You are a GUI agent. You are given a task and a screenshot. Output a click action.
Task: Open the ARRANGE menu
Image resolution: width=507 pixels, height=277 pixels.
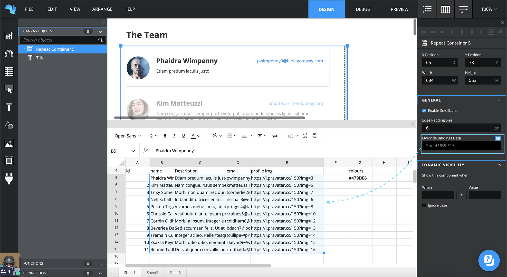point(102,9)
